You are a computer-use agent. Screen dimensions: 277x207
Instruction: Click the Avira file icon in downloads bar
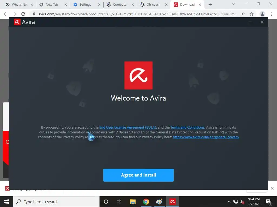click(x=7, y=188)
